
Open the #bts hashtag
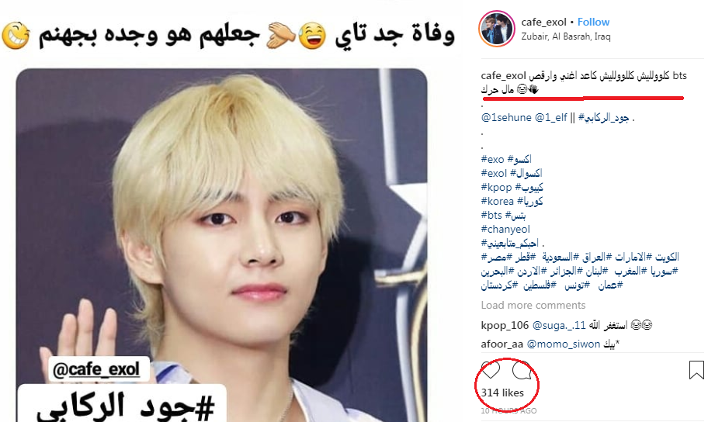(x=491, y=216)
